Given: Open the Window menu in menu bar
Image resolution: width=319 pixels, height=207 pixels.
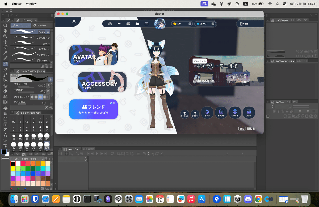Looking at the screenshot, I should coord(31,4).
